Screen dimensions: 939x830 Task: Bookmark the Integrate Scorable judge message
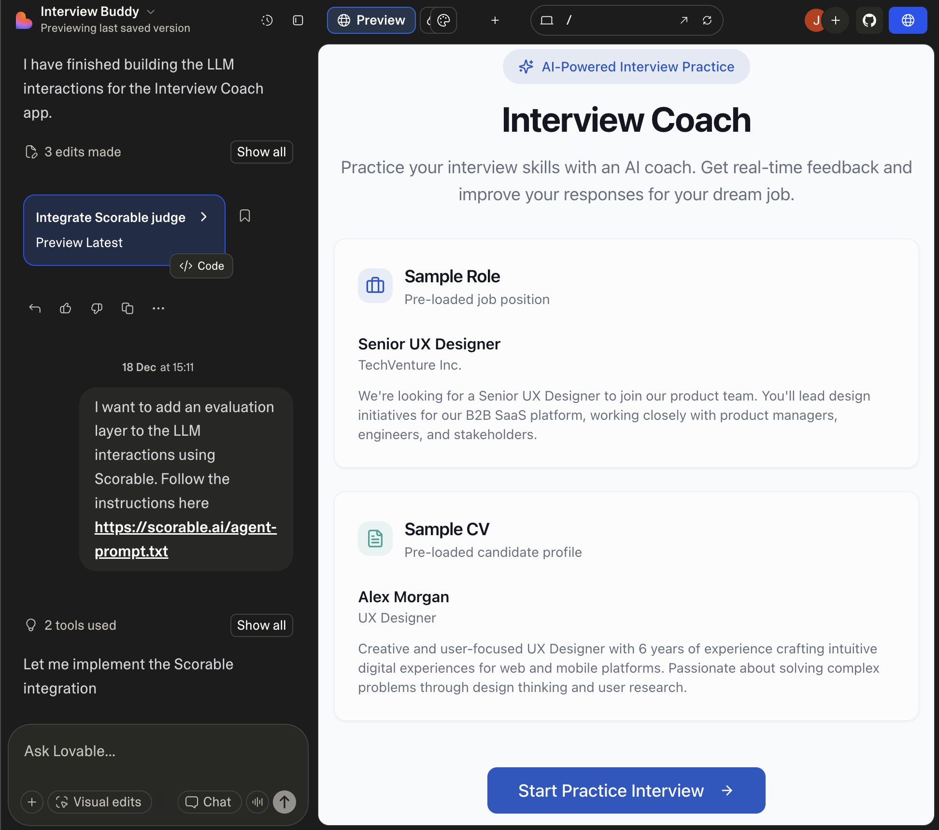click(245, 216)
